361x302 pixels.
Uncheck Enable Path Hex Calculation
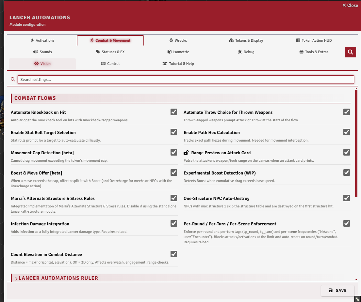[347, 132]
